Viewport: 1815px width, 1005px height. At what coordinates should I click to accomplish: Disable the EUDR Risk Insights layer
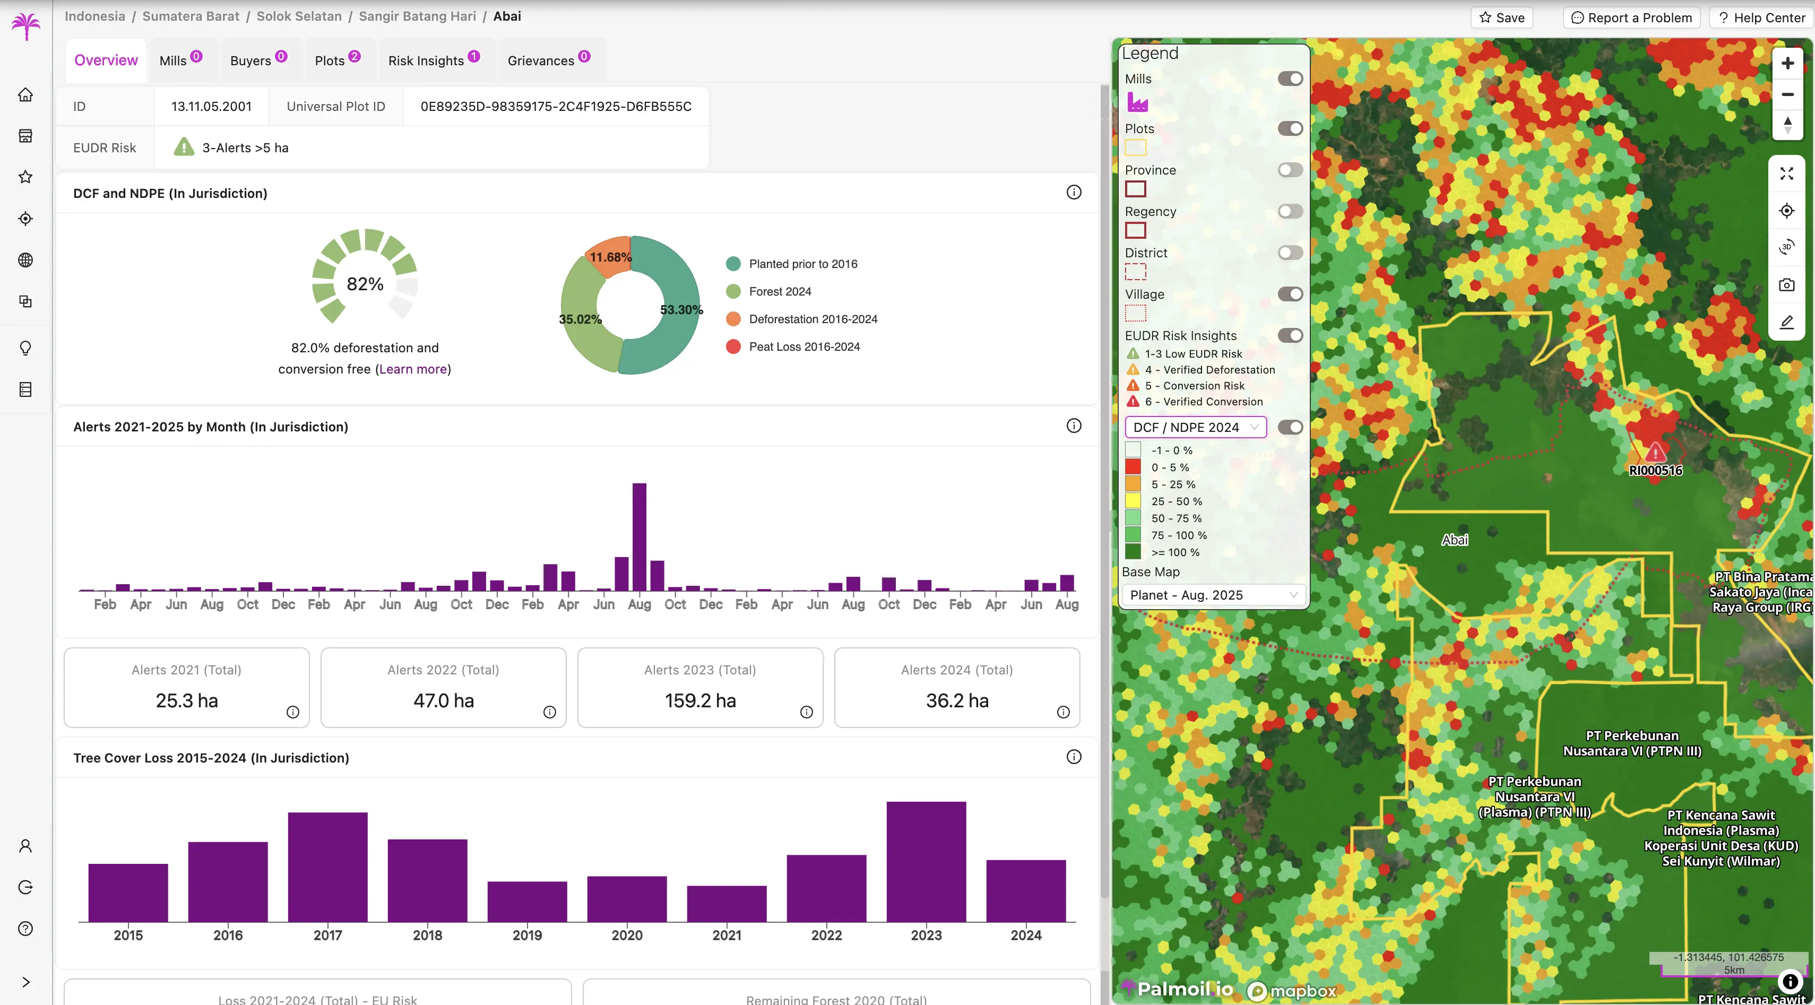click(x=1290, y=336)
